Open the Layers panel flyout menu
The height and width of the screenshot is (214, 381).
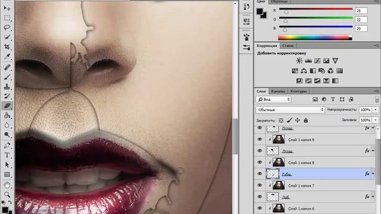pyautogui.click(x=377, y=91)
